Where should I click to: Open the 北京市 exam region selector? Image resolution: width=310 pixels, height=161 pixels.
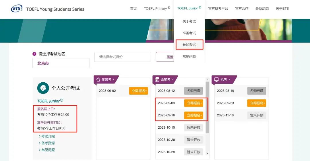61,63
